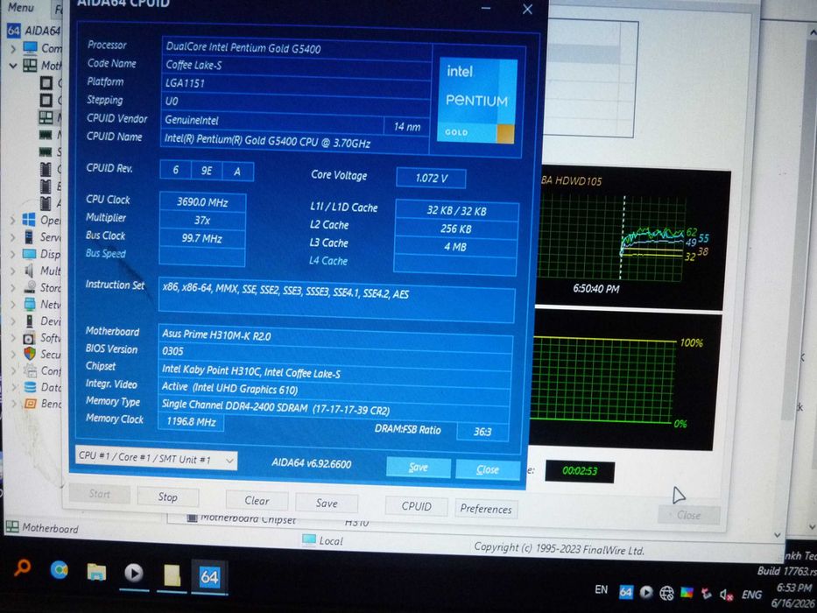The image size is (817, 613).
Task: Click the Clear button
Action: point(257,501)
